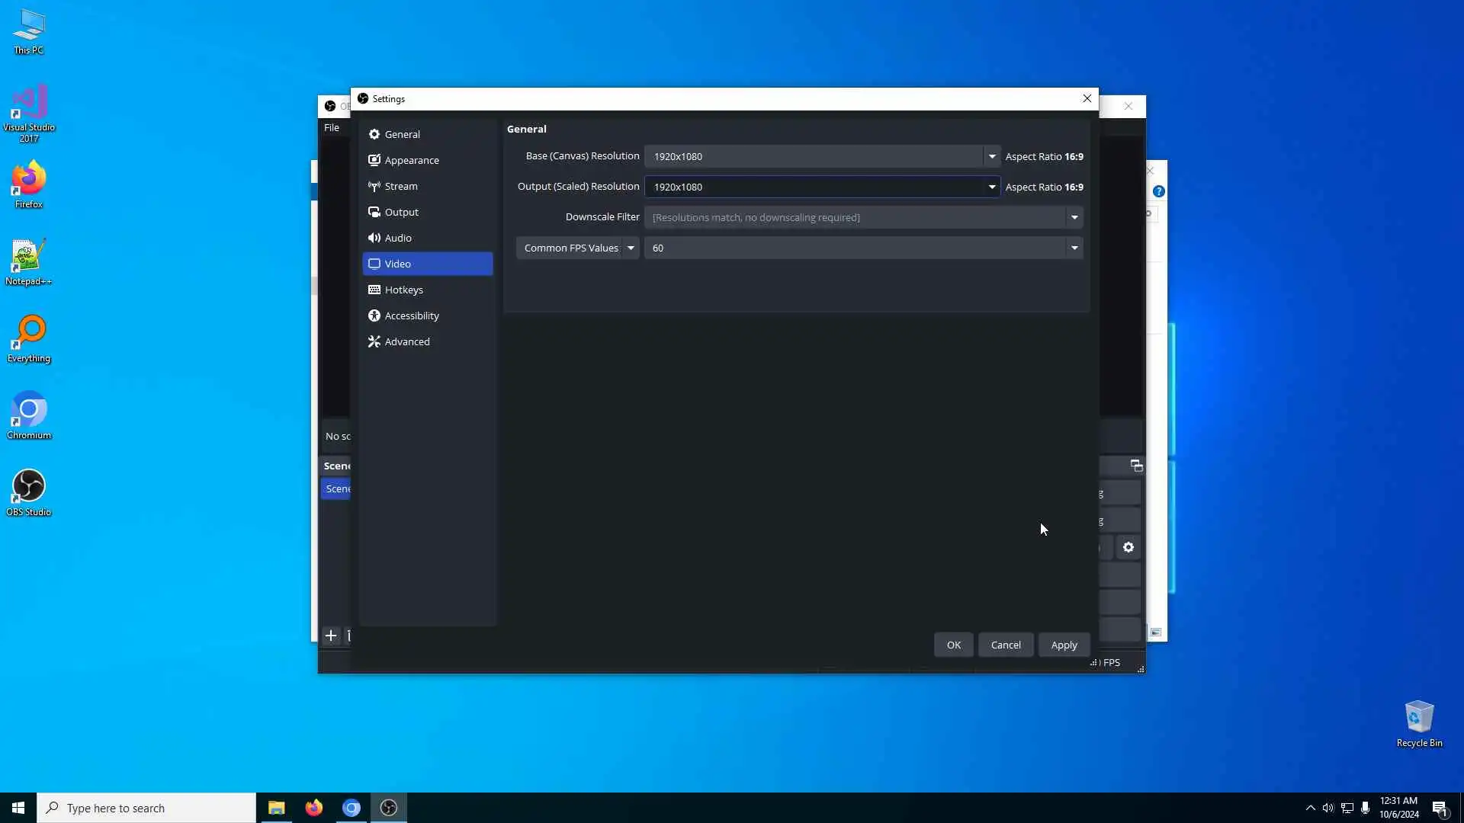Image resolution: width=1464 pixels, height=823 pixels.
Task: Open the File menu in OBS
Action: [x=332, y=127]
